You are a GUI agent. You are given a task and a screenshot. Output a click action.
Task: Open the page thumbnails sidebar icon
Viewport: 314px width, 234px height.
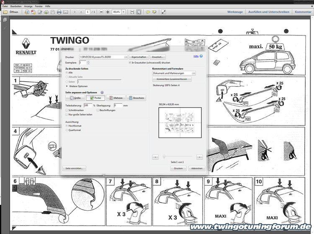[x=5, y=20]
